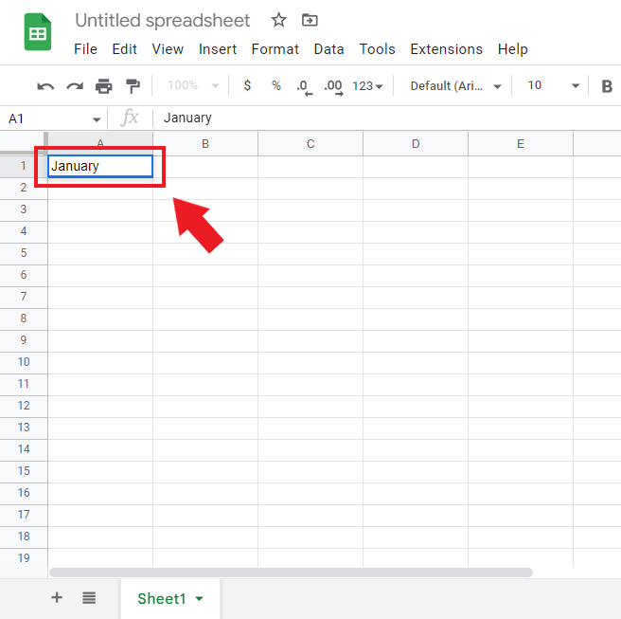Format as currency with dollar icon
621x619 pixels.
[x=247, y=86]
